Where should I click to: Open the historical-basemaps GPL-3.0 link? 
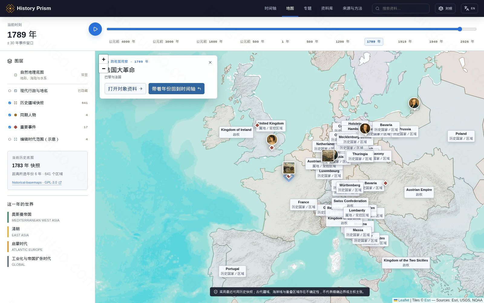pyautogui.click(x=37, y=183)
